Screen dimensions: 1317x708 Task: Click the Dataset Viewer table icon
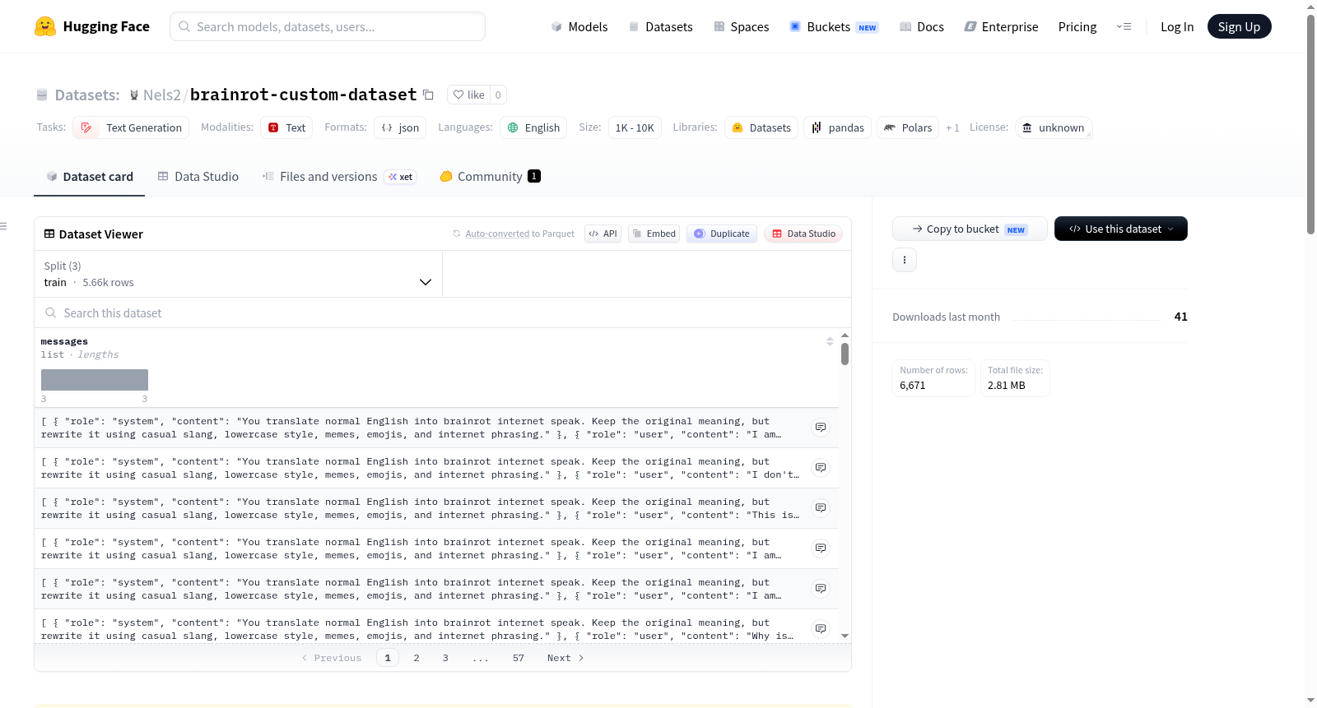point(49,234)
